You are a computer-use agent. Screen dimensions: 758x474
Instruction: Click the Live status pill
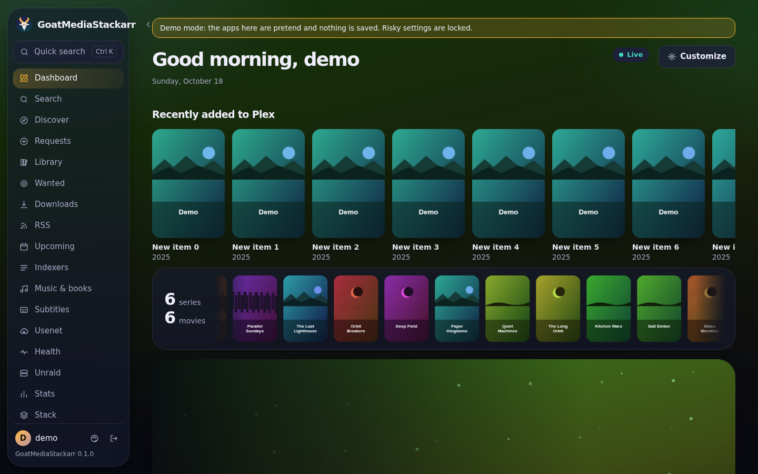tap(631, 55)
